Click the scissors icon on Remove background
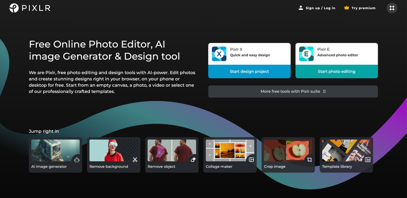407x198 pixels. 135,160
